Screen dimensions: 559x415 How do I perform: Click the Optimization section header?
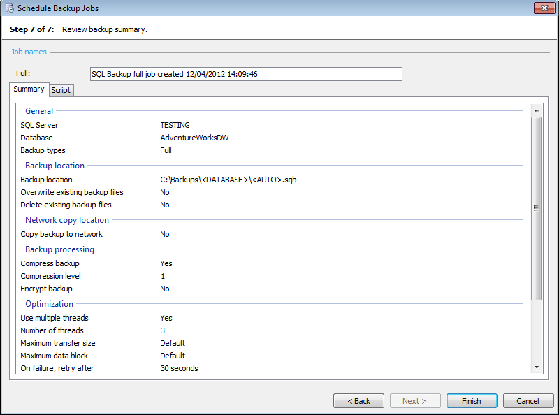pos(49,304)
